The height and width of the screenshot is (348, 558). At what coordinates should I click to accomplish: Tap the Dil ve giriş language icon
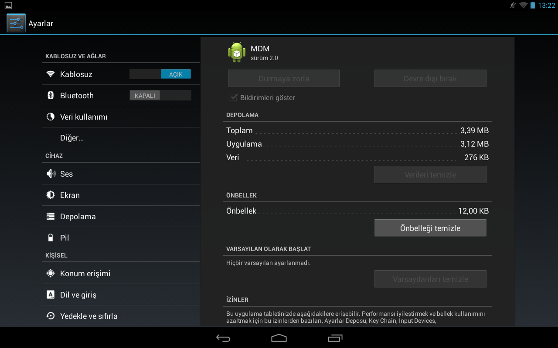coord(51,294)
